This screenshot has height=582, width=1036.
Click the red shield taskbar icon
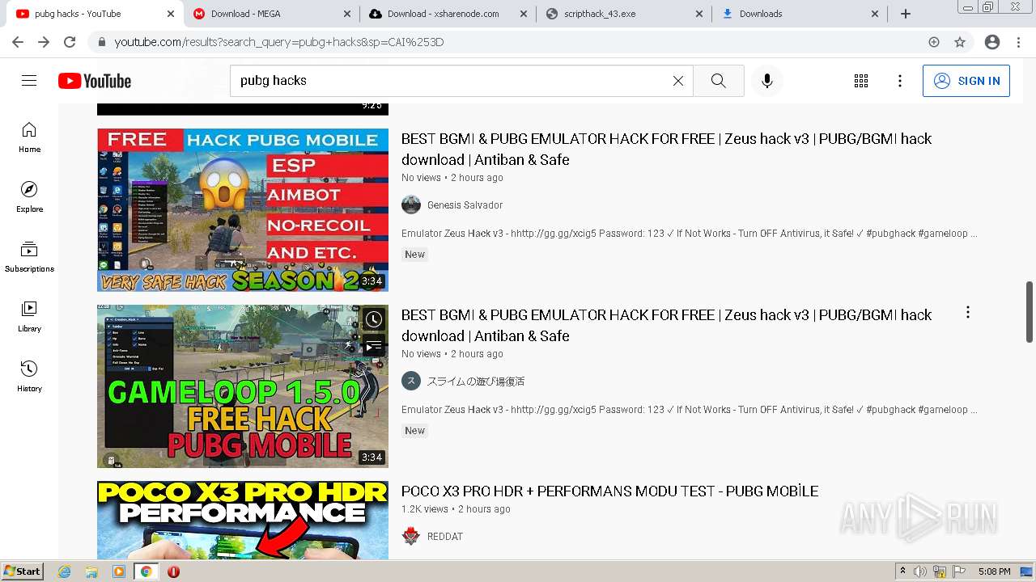click(x=173, y=571)
